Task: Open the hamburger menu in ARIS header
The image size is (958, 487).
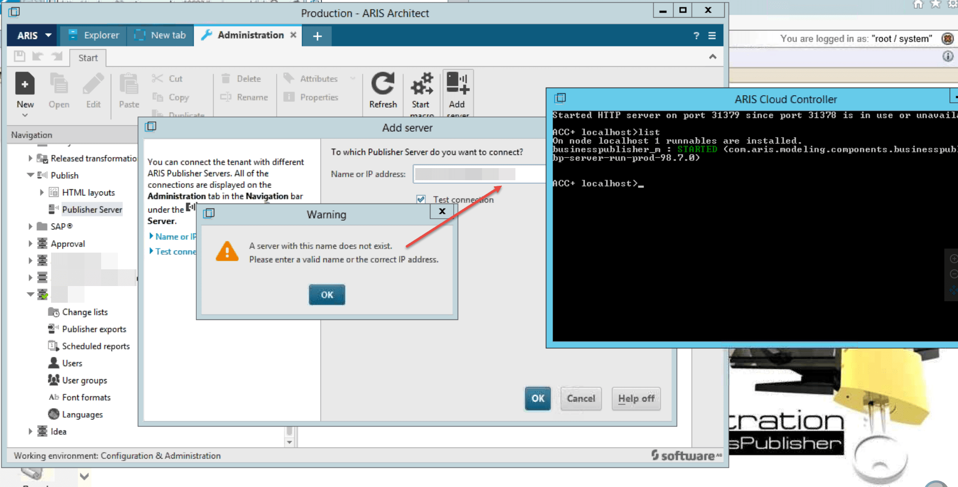Action: (x=712, y=35)
